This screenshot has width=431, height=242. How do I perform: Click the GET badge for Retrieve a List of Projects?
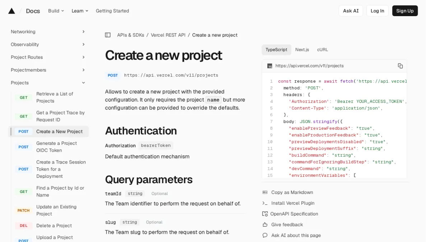pos(24,98)
